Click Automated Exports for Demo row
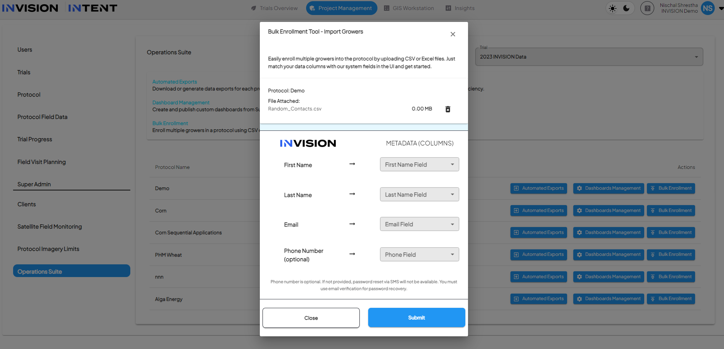The width and height of the screenshot is (724, 349). pos(539,188)
